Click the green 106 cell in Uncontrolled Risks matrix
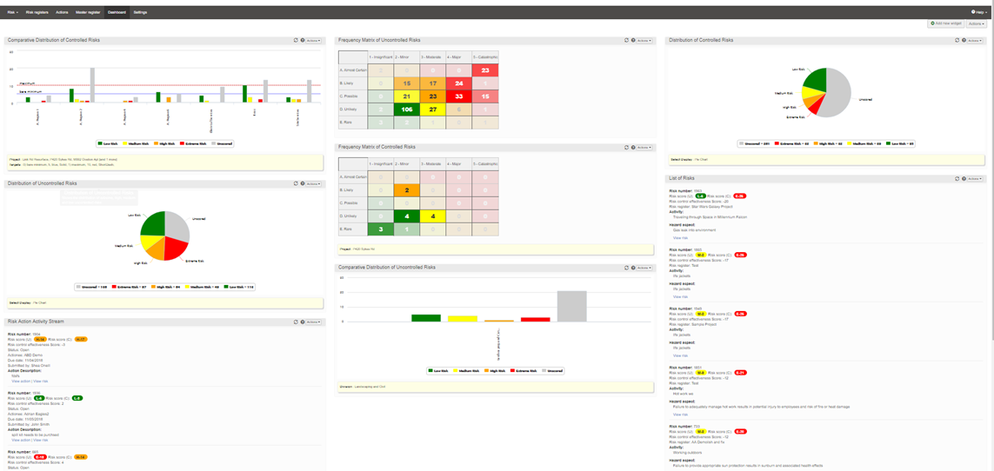The image size is (994, 471). pos(406,109)
